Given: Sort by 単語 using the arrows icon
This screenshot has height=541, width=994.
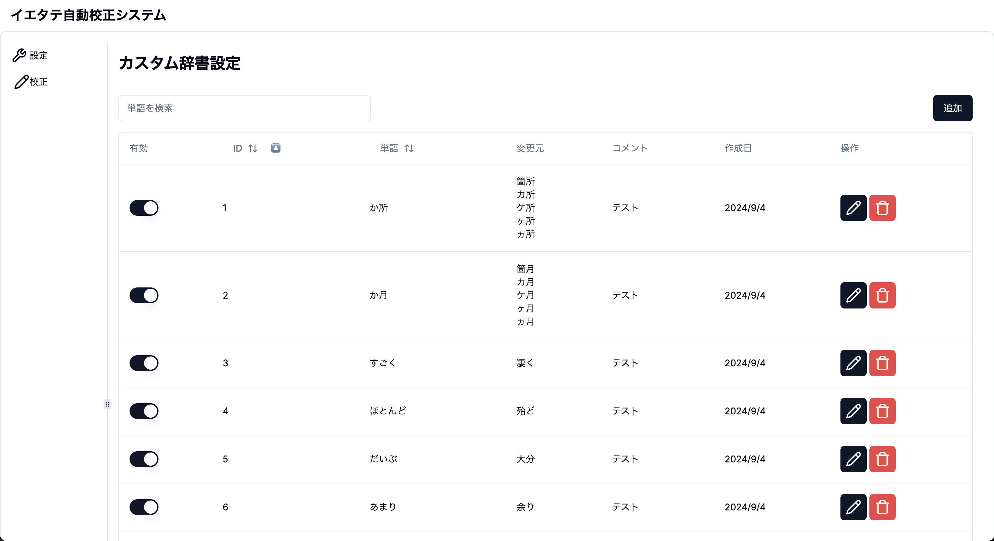Looking at the screenshot, I should [409, 148].
